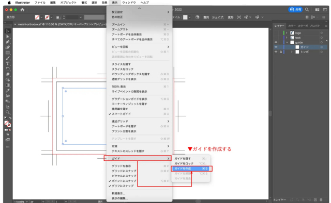Select the Eraser tool
This screenshot has width=331, height=203.
coord(8,74)
